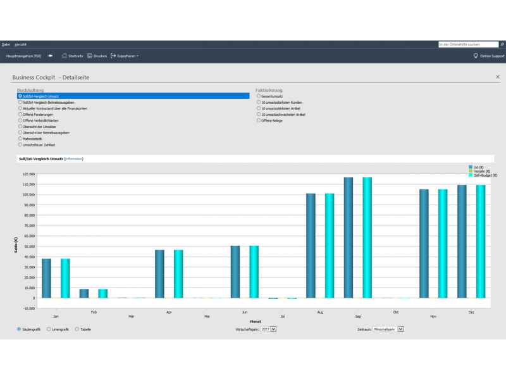This screenshot has height=380, width=506.
Task: Click the Startseite home icon
Action: (64, 56)
